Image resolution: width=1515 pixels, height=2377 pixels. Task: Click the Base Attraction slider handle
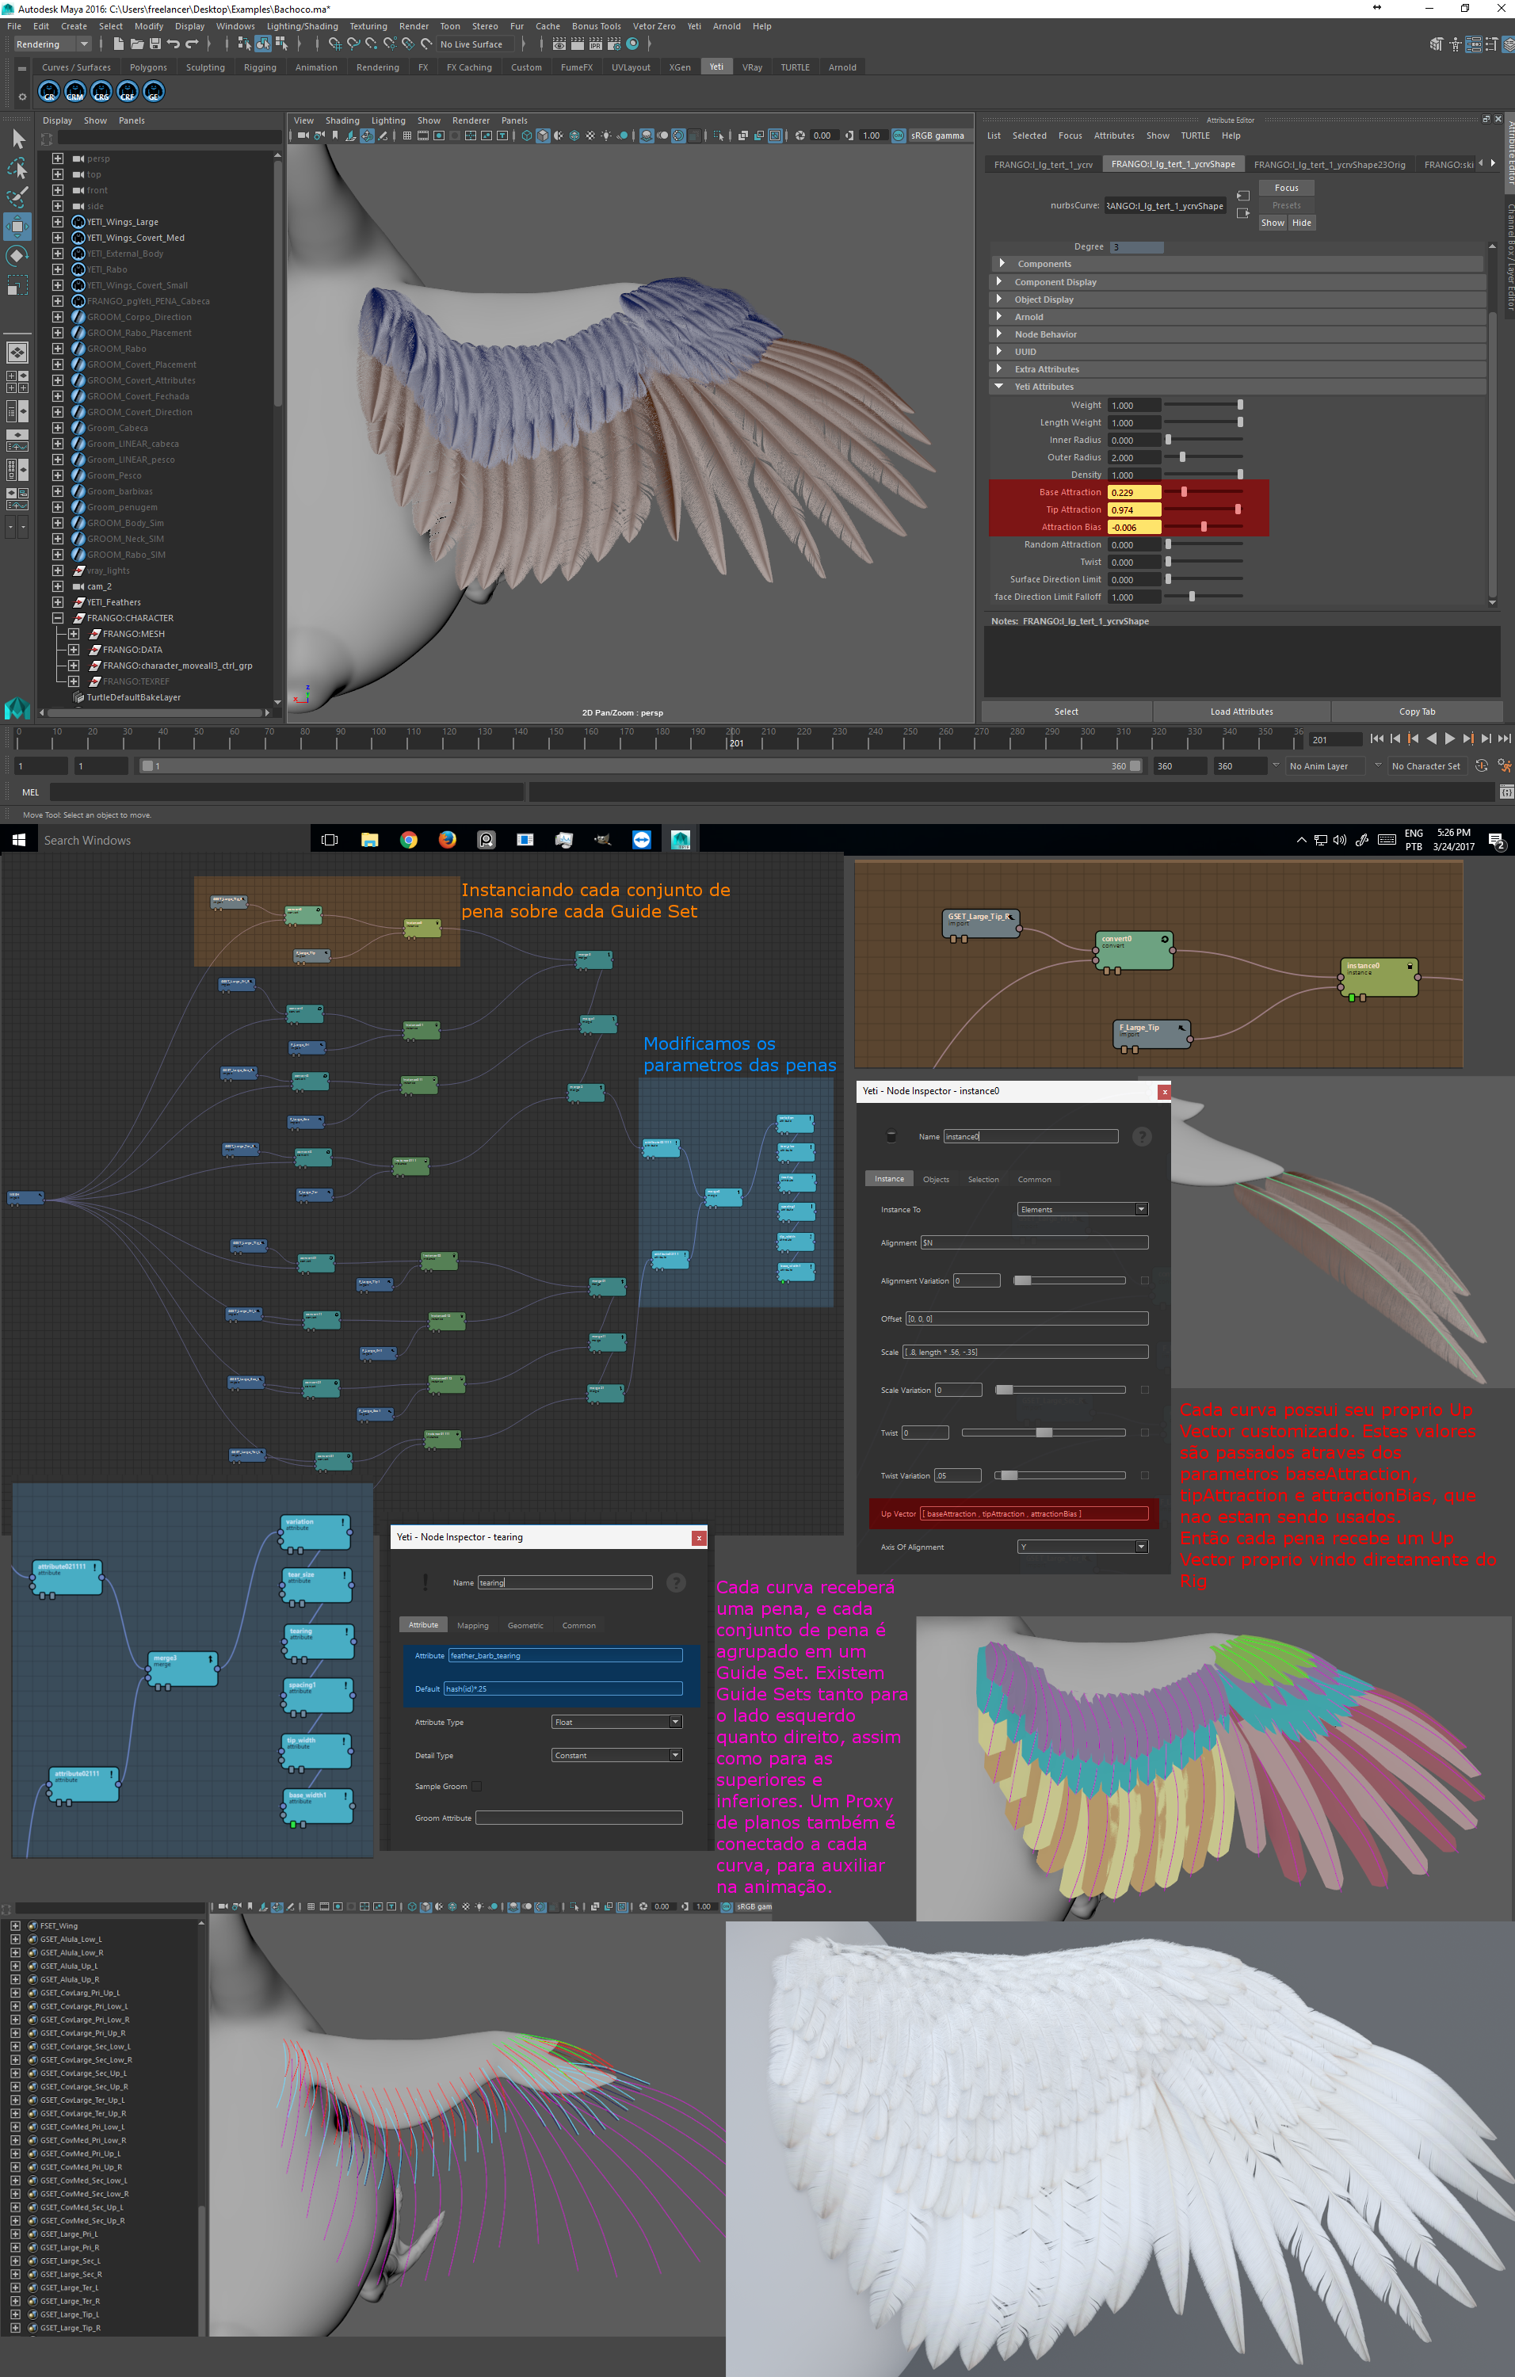1185,491
